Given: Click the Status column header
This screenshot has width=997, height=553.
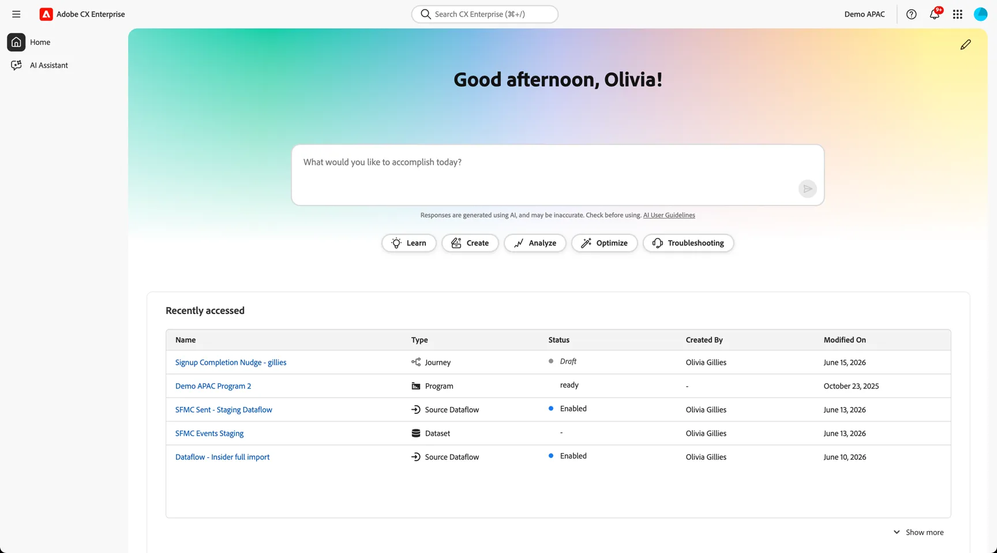Looking at the screenshot, I should pos(559,340).
